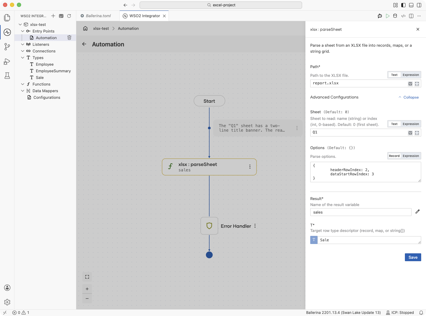426x316 pixels.
Task: Add a new artifact with the plus icon
Action: 53,16
